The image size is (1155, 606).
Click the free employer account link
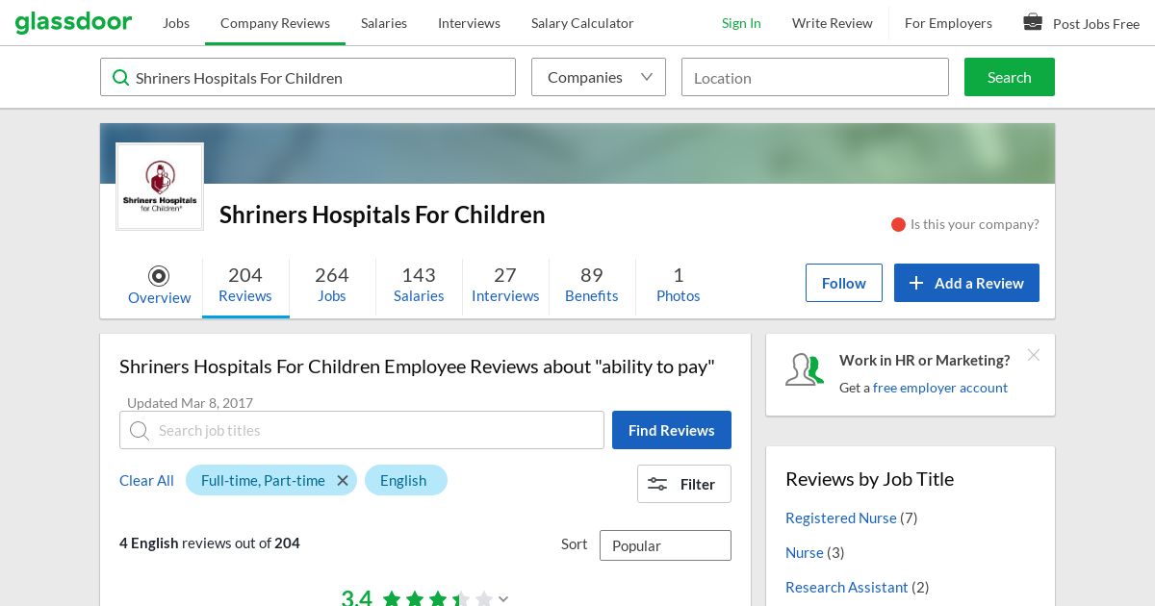[x=940, y=388]
